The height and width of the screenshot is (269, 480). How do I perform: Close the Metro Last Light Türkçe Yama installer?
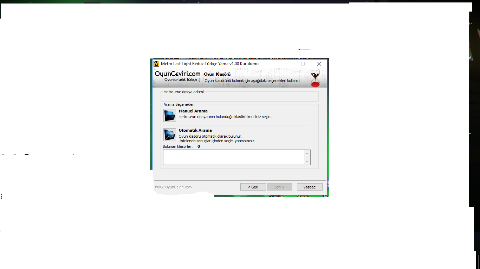pyautogui.click(x=319, y=64)
